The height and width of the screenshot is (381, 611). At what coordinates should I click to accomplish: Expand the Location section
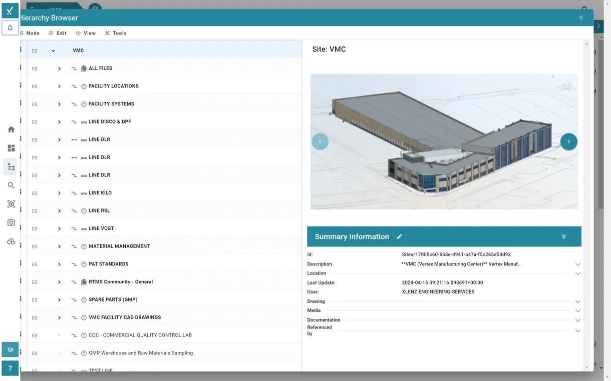pyautogui.click(x=577, y=273)
